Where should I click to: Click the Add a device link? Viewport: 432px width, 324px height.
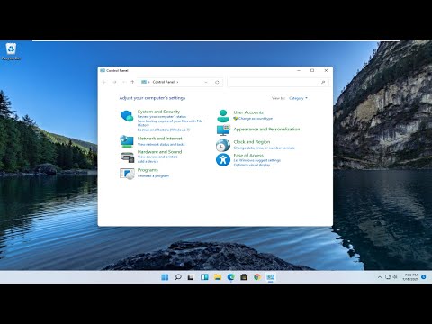point(148,161)
